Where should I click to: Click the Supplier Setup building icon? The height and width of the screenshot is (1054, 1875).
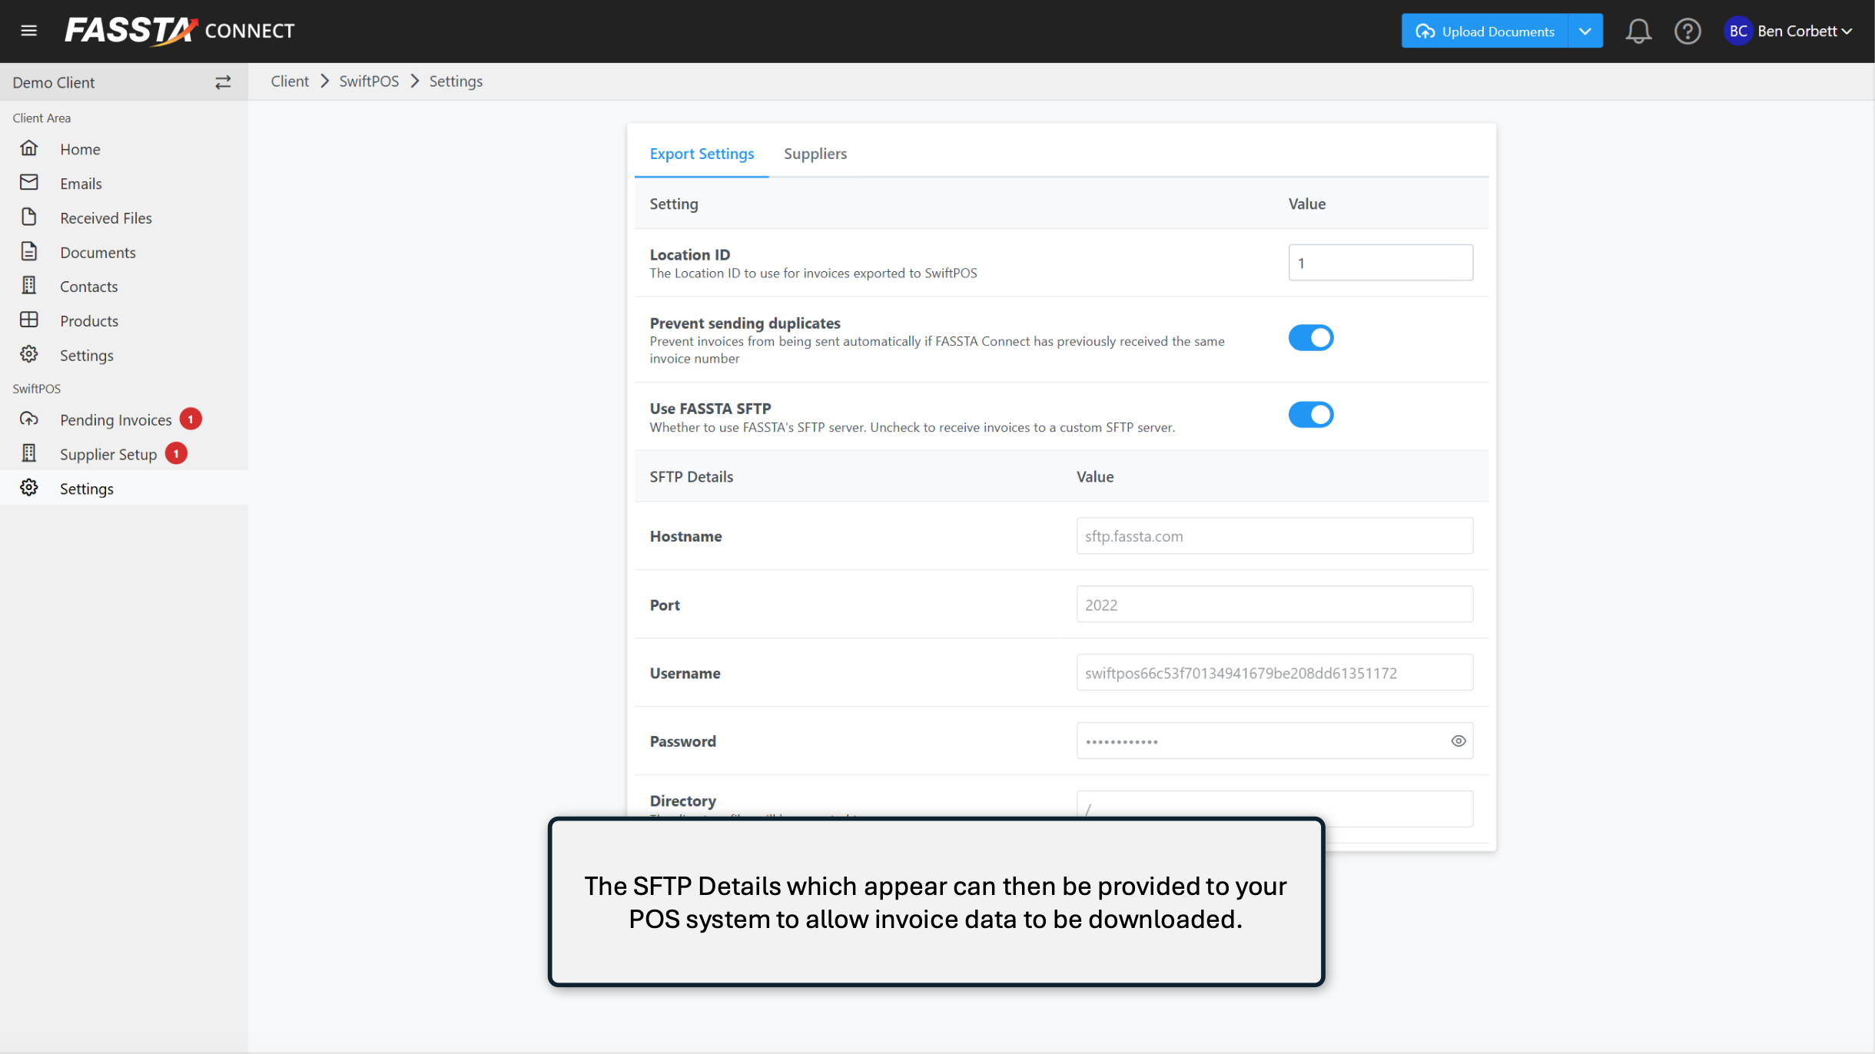click(29, 453)
